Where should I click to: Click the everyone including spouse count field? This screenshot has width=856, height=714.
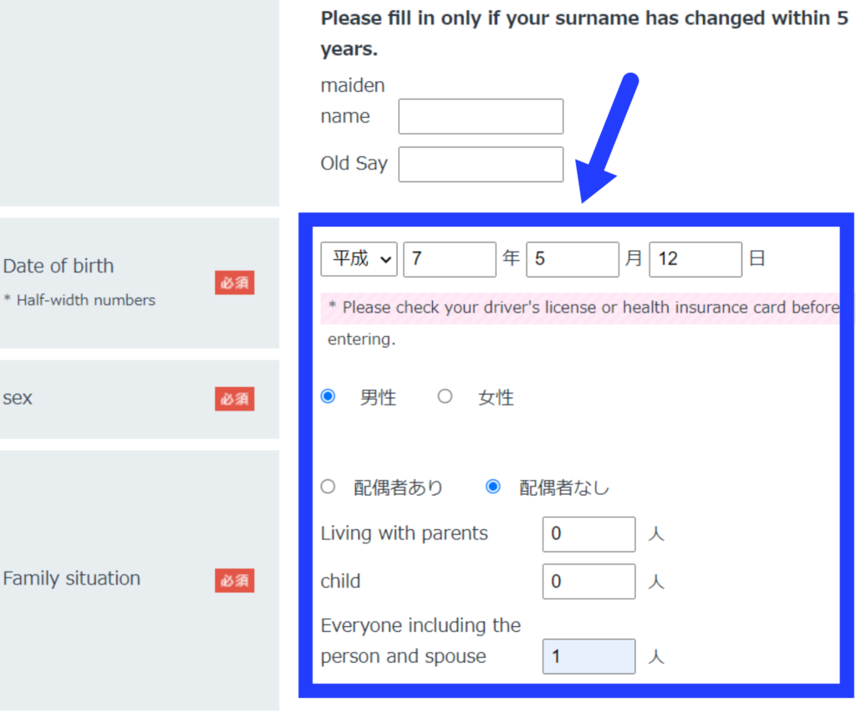coord(588,656)
